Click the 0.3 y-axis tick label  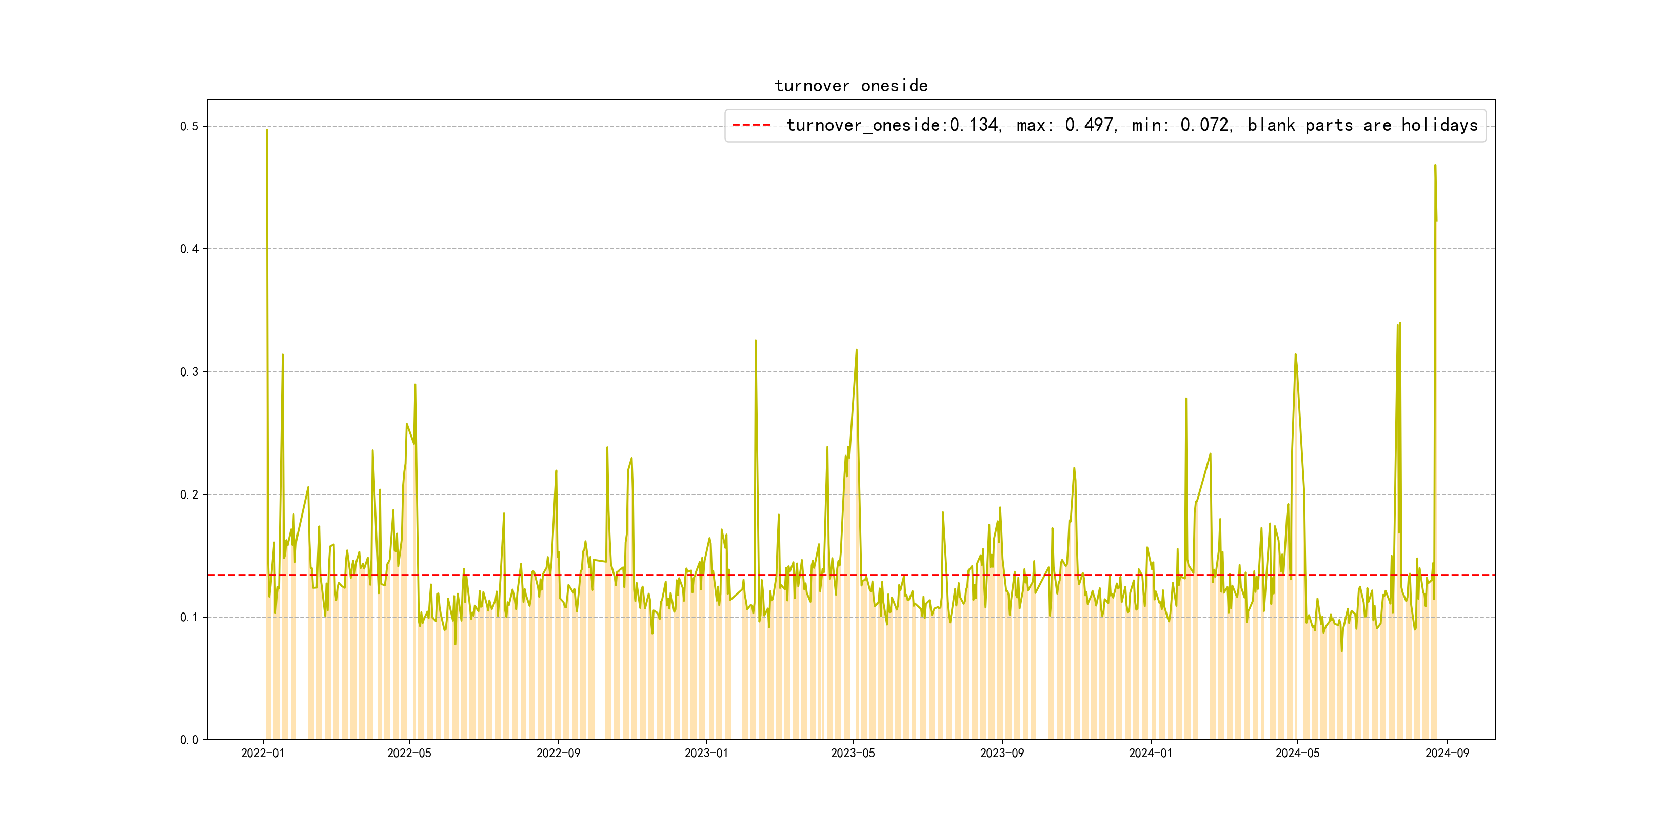(189, 371)
